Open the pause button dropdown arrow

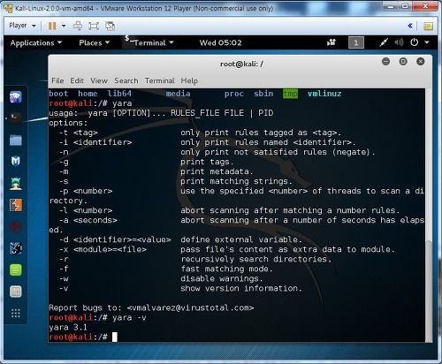coord(64,26)
